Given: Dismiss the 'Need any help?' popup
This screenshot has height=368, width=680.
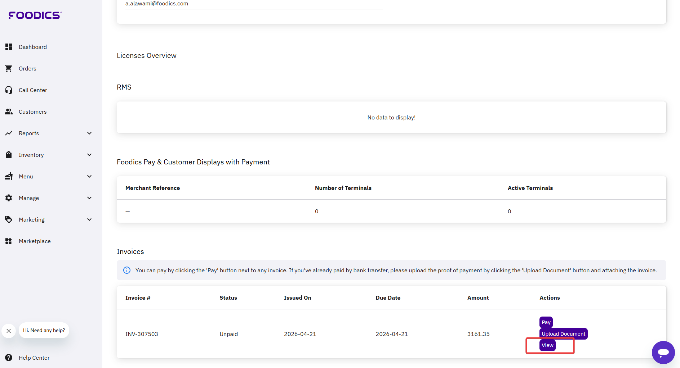Looking at the screenshot, I should pyautogui.click(x=9, y=331).
